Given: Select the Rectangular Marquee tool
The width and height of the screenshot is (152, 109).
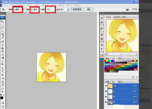Looking at the screenshot, I should pyautogui.click(x=3, y=25).
